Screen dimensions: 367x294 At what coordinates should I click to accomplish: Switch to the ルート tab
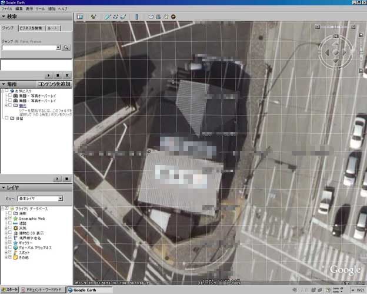coord(52,28)
